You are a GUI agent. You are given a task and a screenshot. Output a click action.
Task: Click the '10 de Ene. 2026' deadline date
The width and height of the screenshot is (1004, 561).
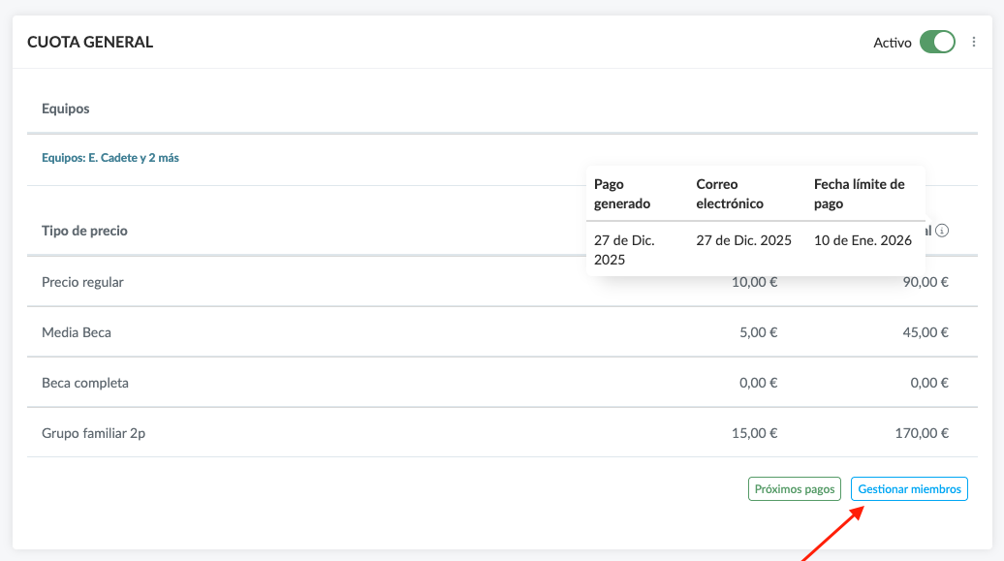[863, 240]
